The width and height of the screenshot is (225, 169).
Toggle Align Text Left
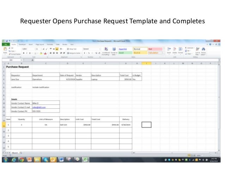pos(51,53)
